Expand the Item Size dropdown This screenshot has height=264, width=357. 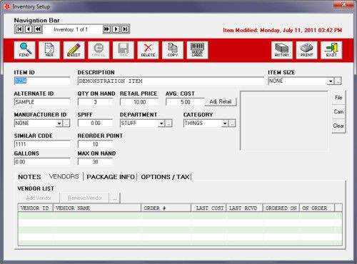[331, 81]
